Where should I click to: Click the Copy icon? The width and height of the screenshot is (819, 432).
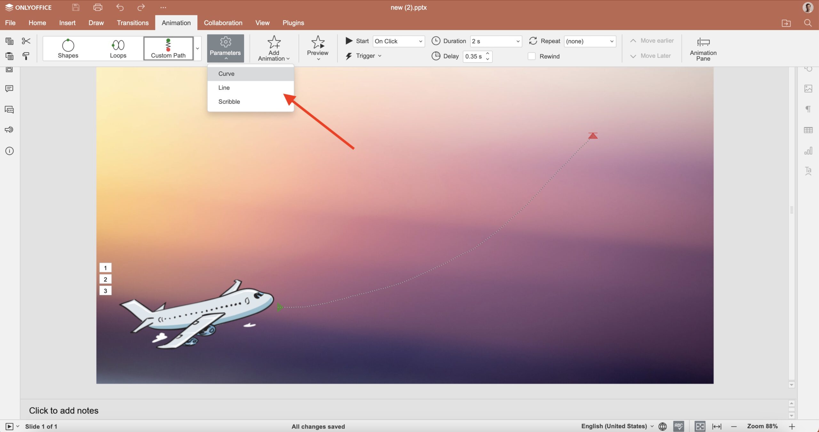pyautogui.click(x=9, y=41)
